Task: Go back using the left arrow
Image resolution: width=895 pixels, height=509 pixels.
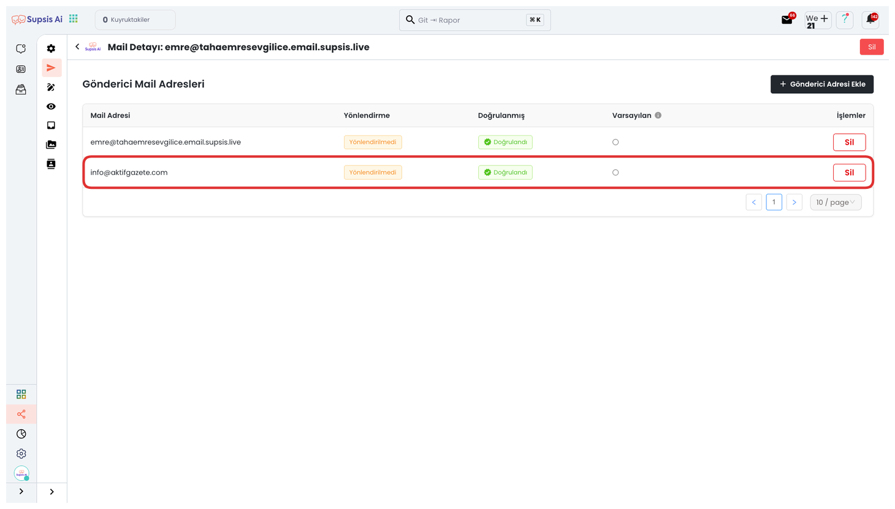Action: [x=77, y=47]
